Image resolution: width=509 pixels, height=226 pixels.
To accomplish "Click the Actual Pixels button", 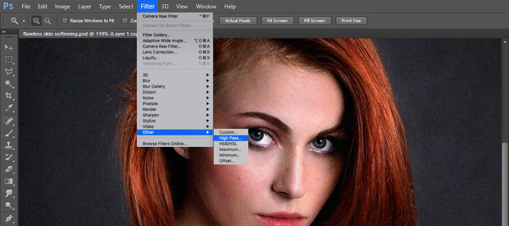I will pyautogui.click(x=238, y=21).
